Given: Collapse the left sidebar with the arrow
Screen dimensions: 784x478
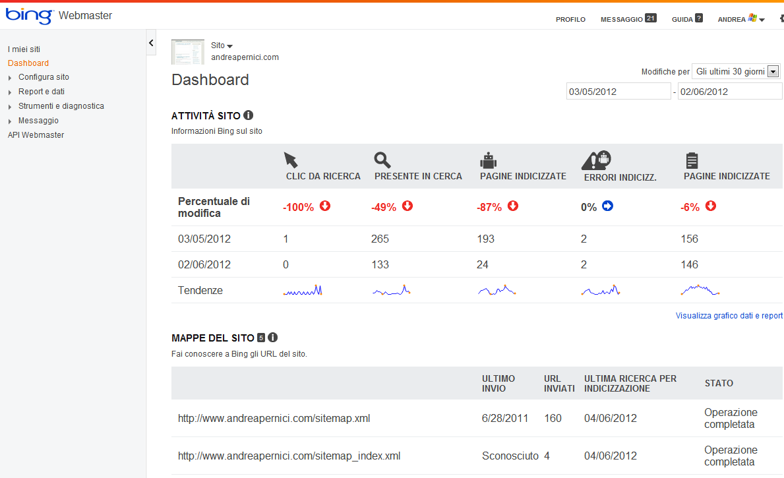Looking at the screenshot, I should pos(151,43).
